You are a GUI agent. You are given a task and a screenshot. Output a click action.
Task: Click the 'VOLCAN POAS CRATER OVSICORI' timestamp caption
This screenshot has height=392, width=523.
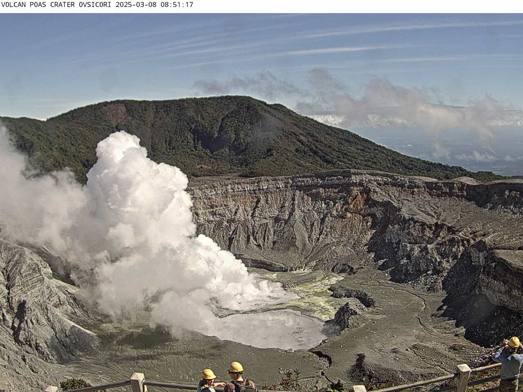[97, 5]
